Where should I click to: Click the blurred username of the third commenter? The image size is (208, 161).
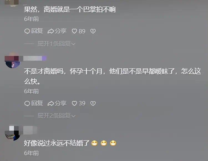click(30, 130)
